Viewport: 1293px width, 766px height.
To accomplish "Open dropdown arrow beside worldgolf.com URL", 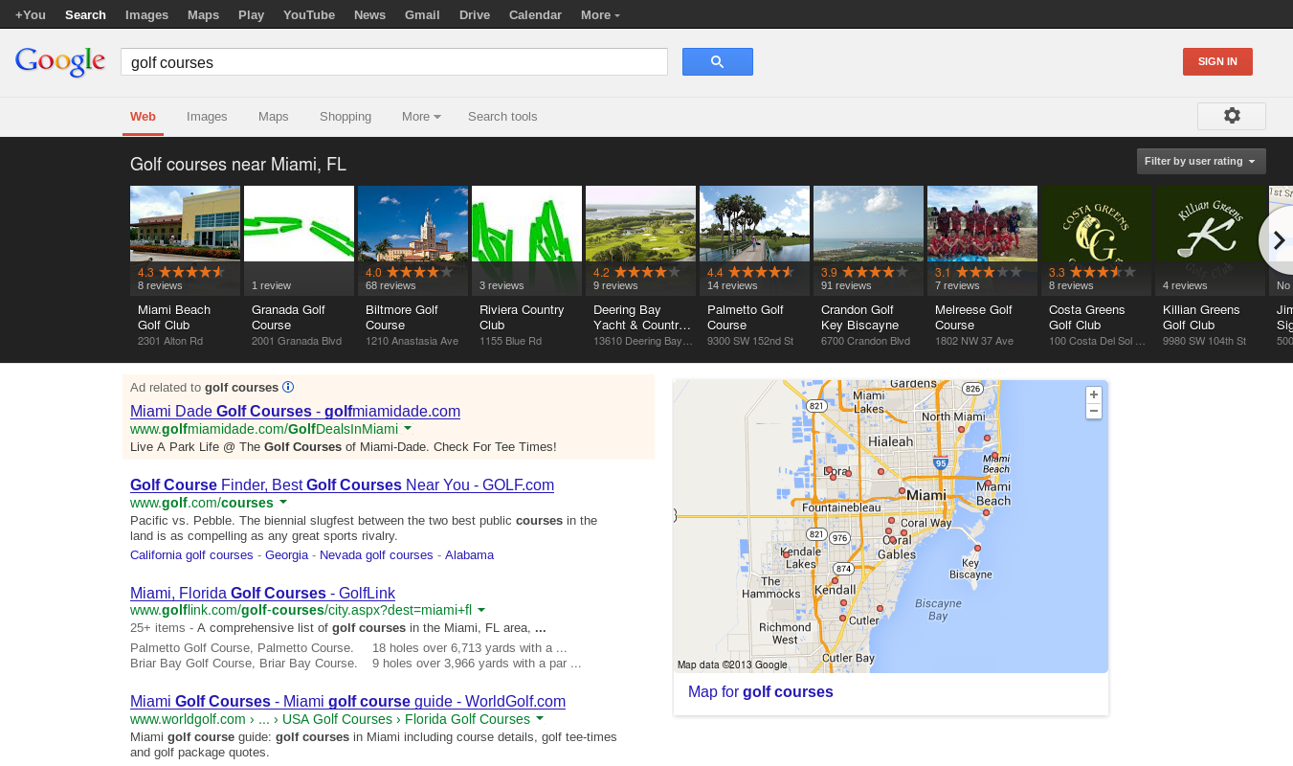I will [540, 718].
